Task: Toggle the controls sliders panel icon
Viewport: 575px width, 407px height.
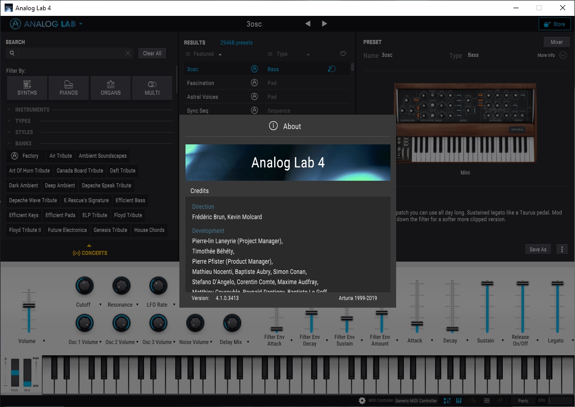Action: click(x=447, y=401)
